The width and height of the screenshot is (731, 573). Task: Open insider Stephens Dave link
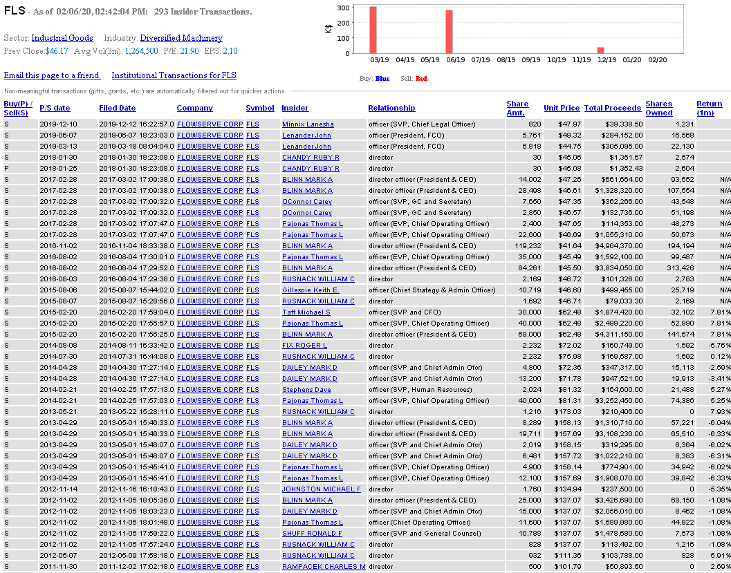tap(307, 389)
